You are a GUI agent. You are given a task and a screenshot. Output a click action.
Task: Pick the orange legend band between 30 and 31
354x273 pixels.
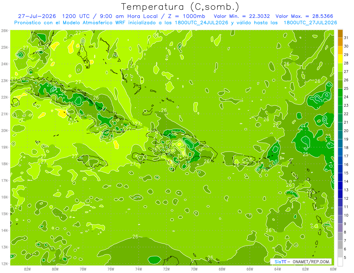pos(340,42)
